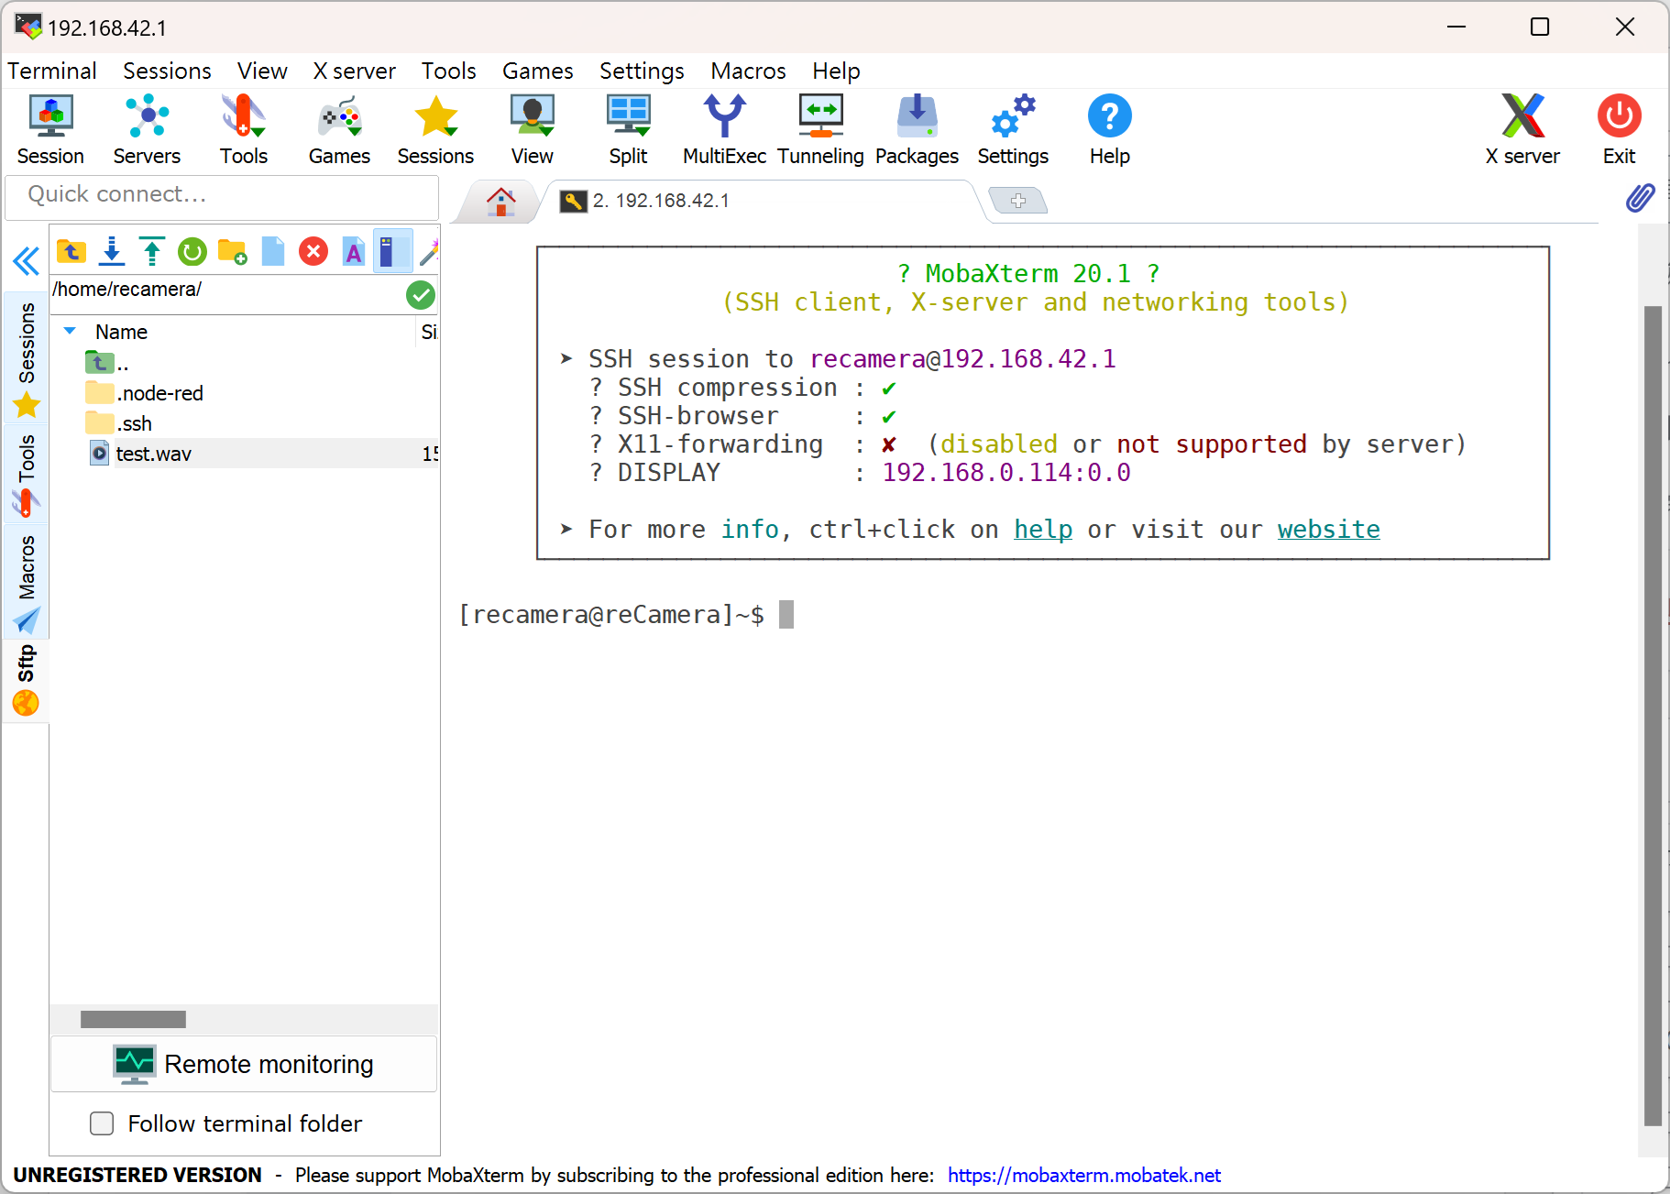Viewport: 1670px width, 1194px height.
Task: Click the Name column sort arrow
Action: [70, 331]
